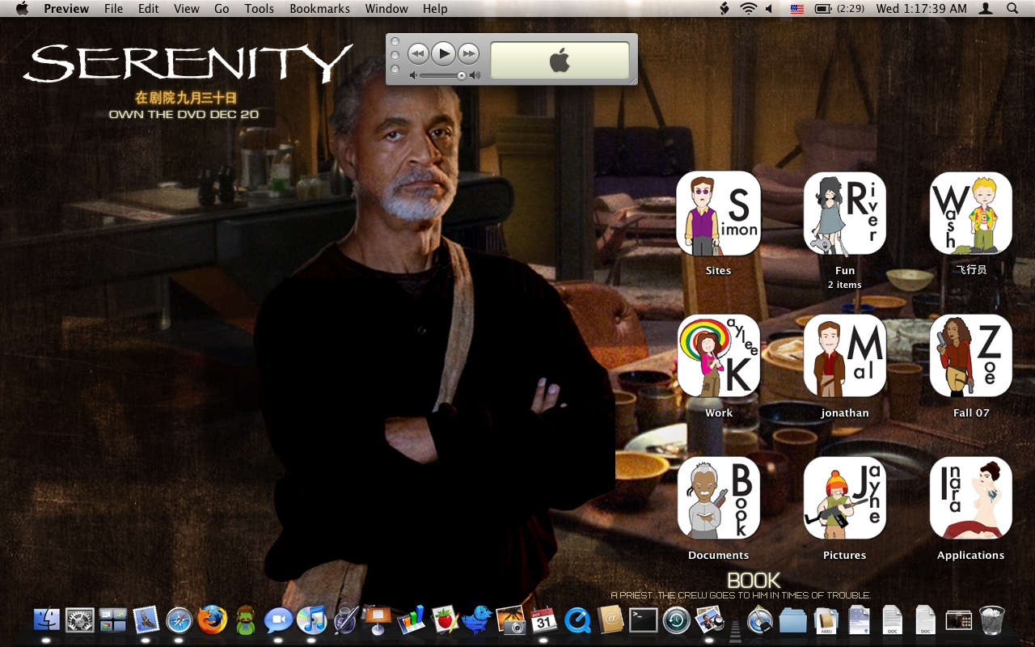Image resolution: width=1035 pixels, height=647 pixels.
Task: Open the Trash in the dock
Action: (991, 620)
